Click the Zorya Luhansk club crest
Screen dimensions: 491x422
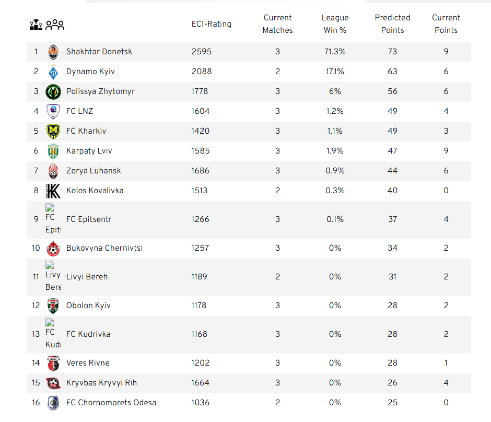pos(53,171)
